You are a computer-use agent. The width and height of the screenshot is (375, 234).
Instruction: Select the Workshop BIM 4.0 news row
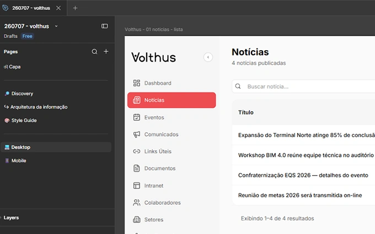[x=303, y=155]
